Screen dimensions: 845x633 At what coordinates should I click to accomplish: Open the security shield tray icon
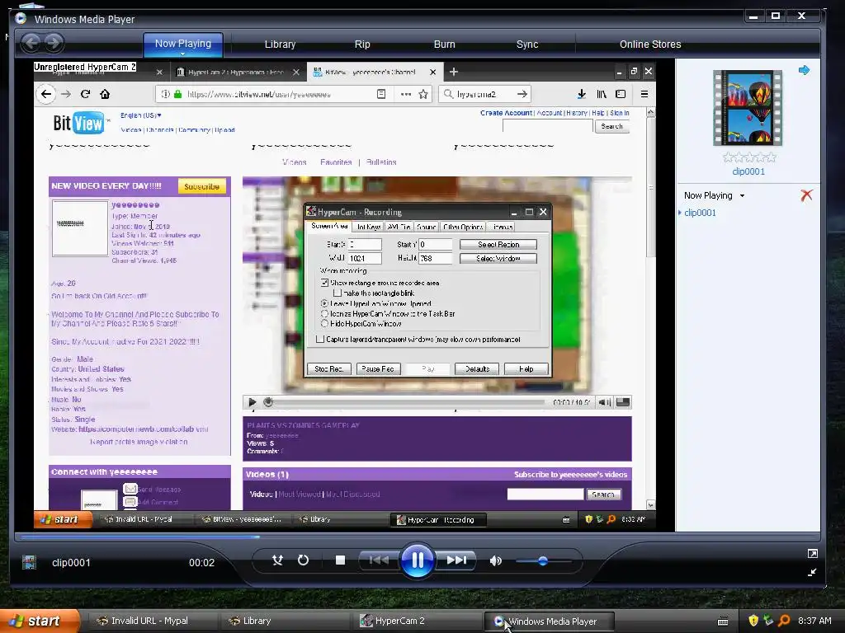pyautogui.click(x=753, y=621)
